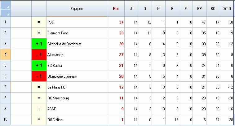Viewport: 235px width, 126px height.
Task: Click the lower corner triangle above row 1
Action: click(8, 14)
